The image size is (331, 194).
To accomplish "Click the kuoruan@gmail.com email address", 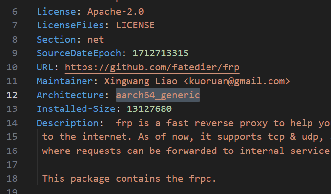I will pyautogui.click(x=237, y=81).
